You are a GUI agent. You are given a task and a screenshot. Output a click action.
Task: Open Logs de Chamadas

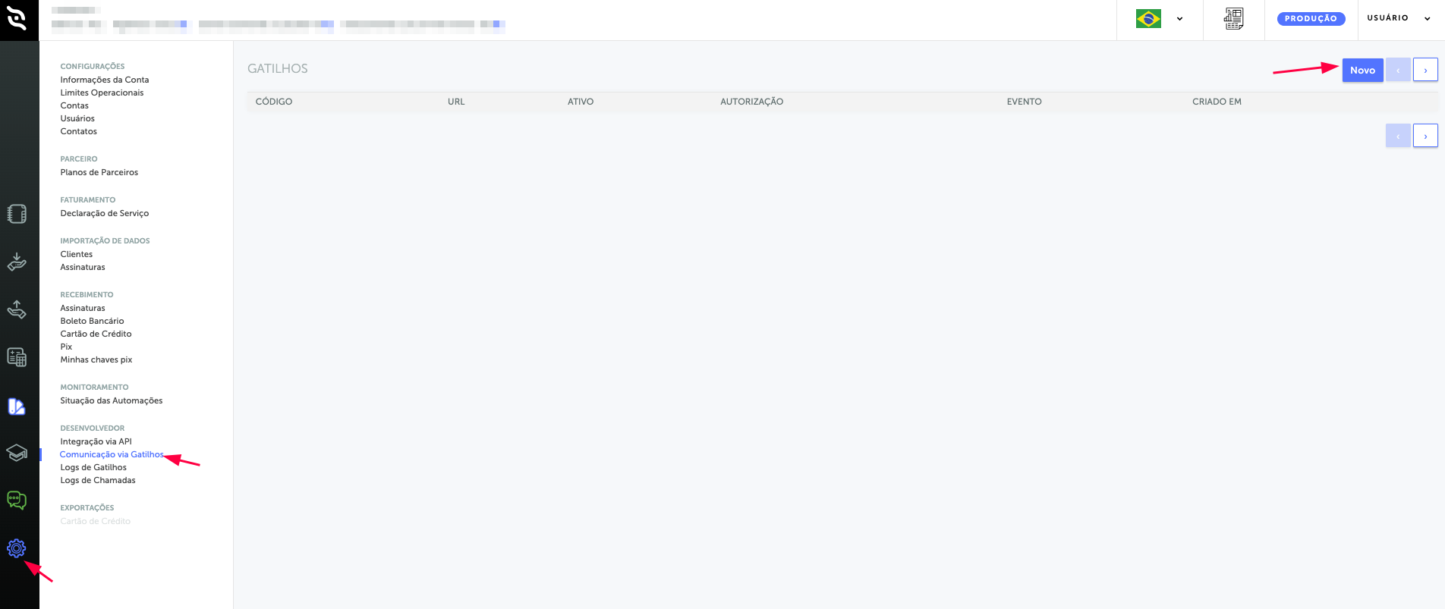click(x=98, y=480)
